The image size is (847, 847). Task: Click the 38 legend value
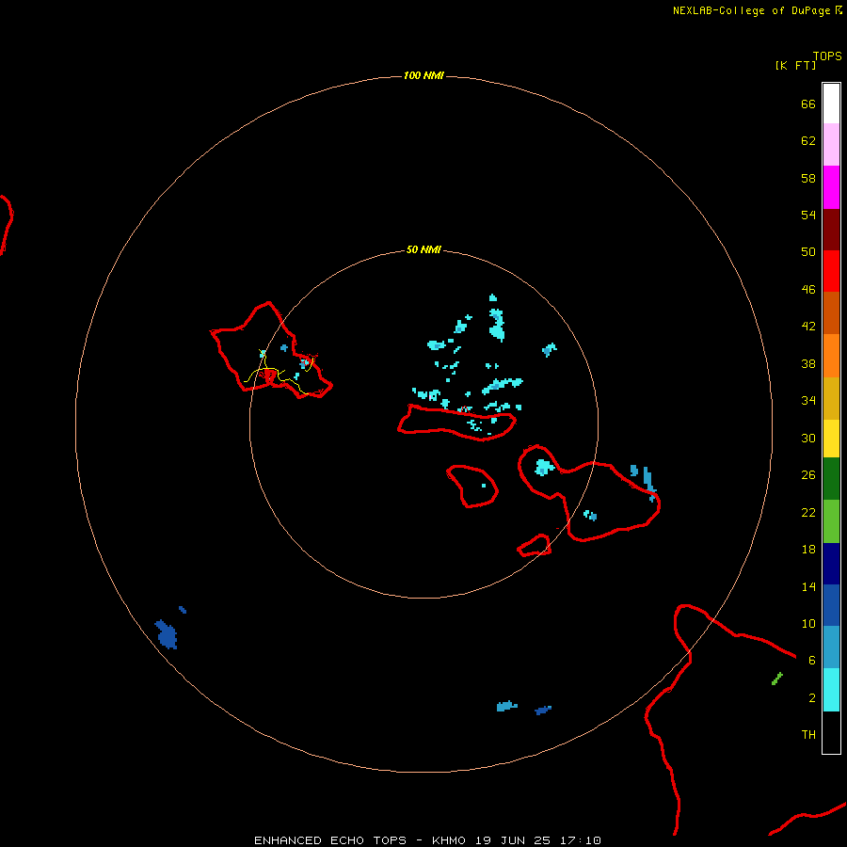pyautogui.click(x=808, y=363)
